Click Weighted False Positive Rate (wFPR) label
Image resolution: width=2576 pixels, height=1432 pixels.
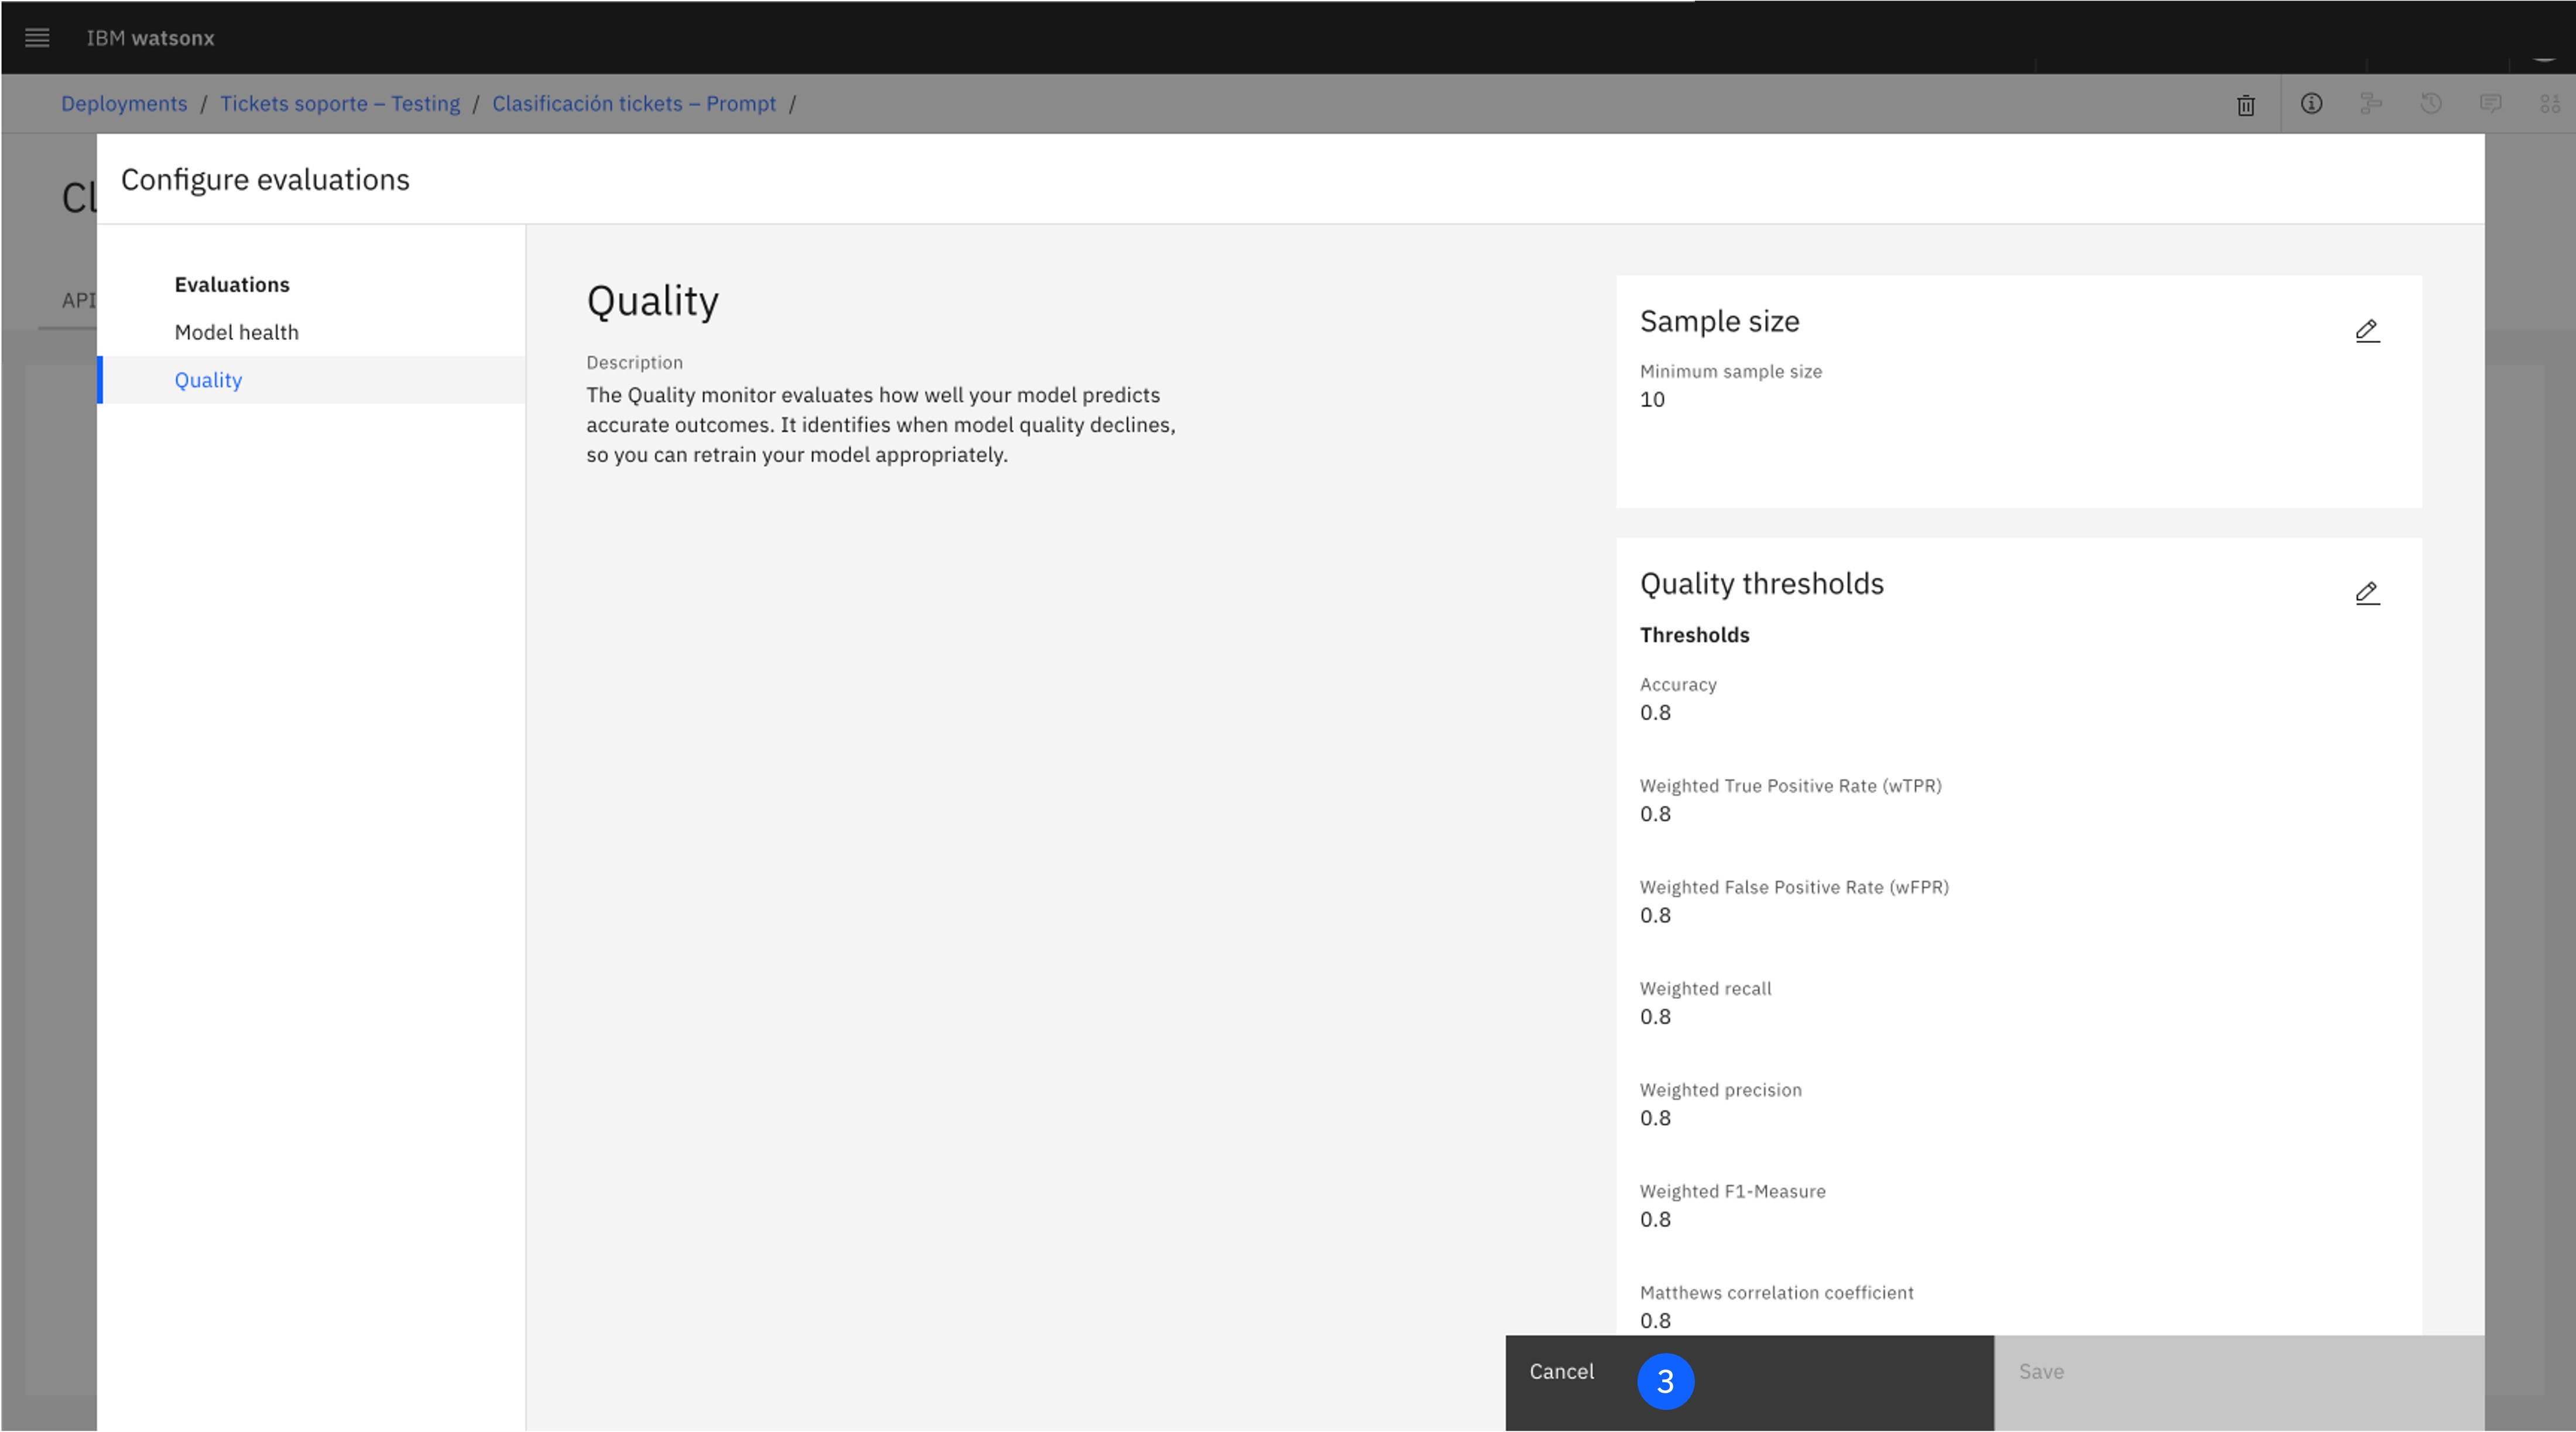click(x=1794, y=887)
